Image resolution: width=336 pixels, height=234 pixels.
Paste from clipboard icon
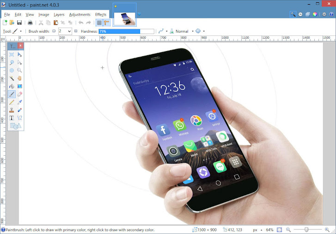(x=56, y=23)
